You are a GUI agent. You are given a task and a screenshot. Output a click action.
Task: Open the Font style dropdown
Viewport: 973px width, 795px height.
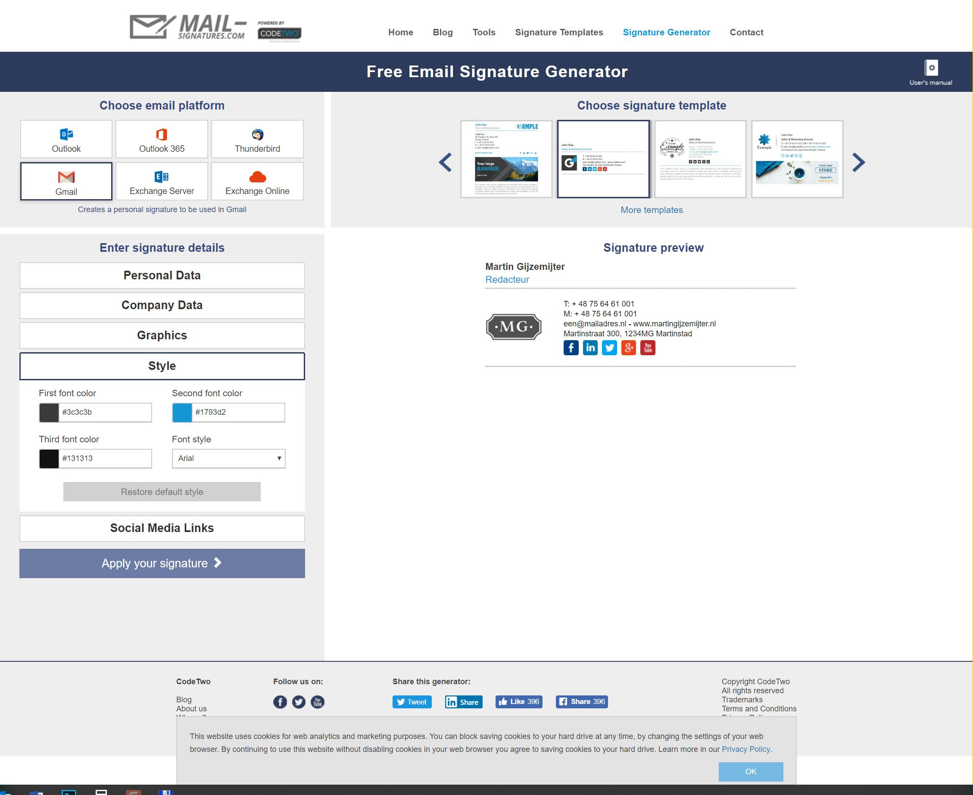point(228,458)
